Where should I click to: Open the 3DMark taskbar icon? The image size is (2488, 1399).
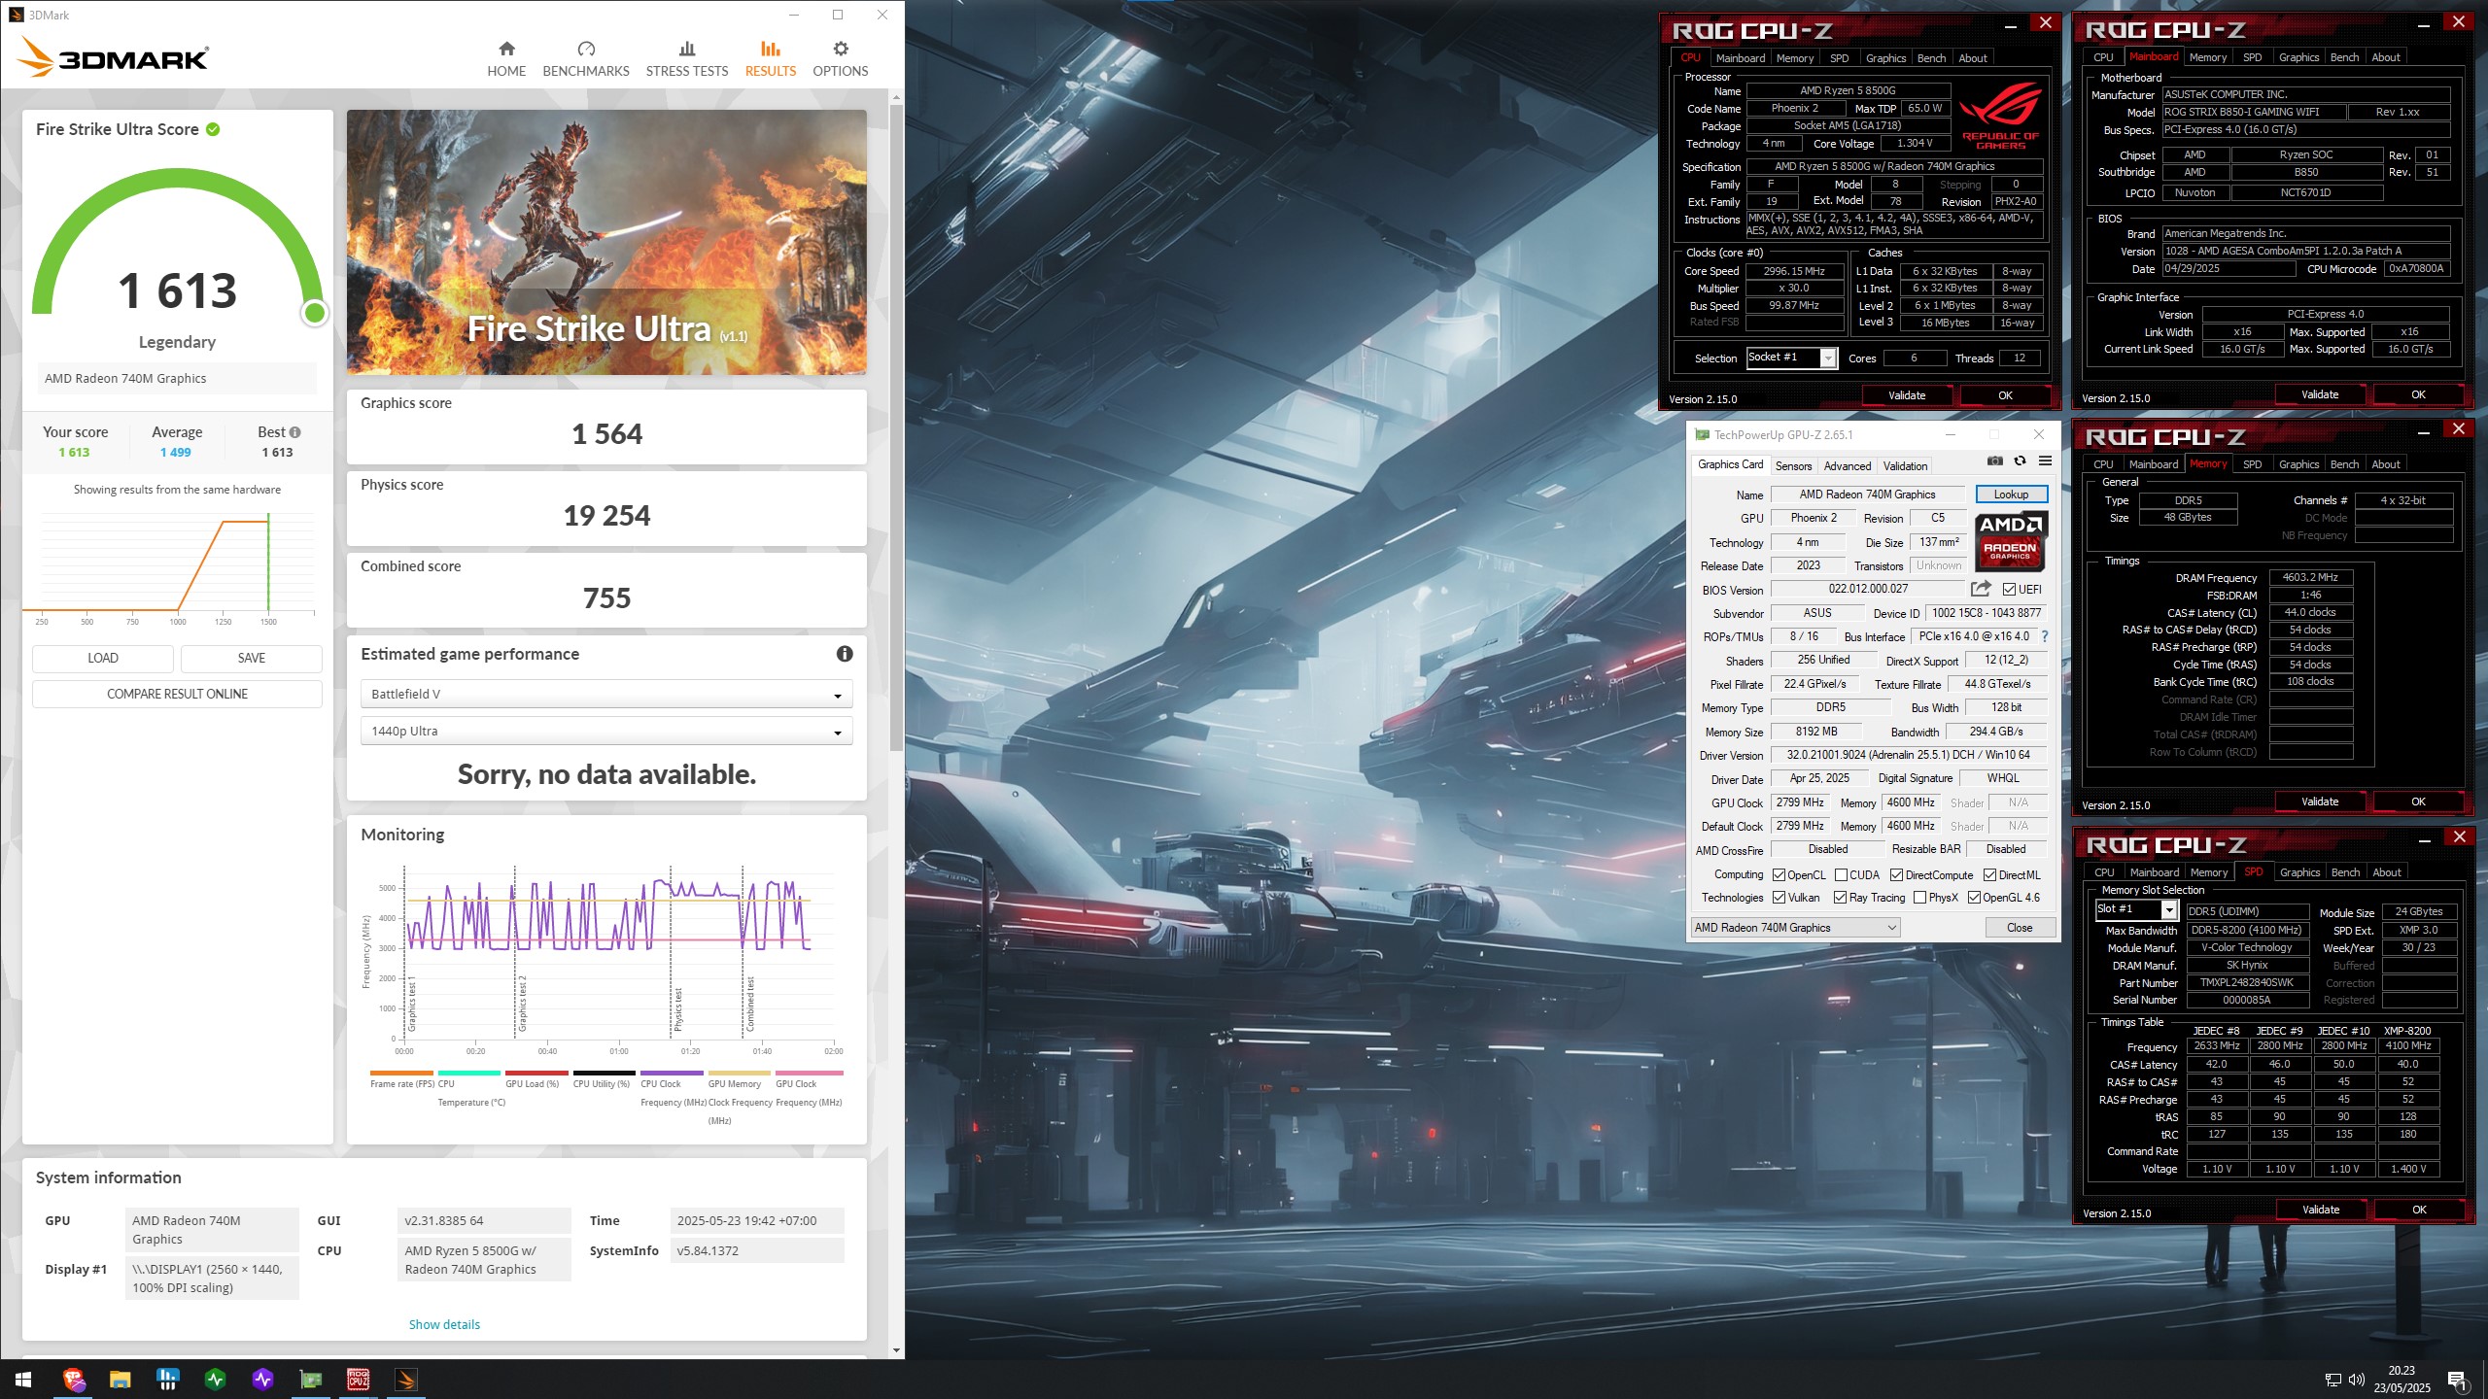405,1380
